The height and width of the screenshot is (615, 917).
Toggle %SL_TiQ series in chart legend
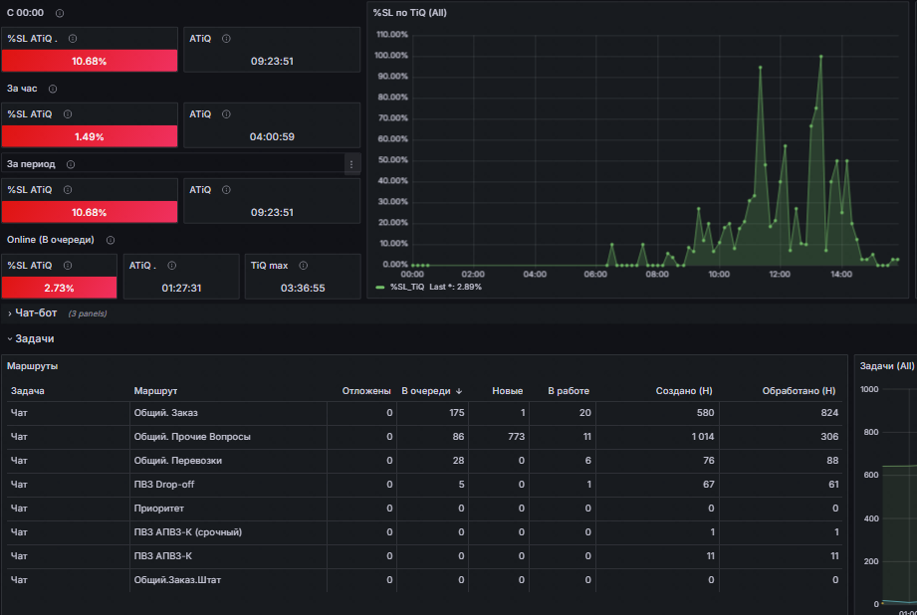[x=407, y=287]
